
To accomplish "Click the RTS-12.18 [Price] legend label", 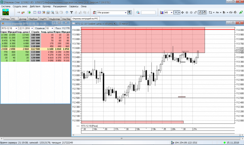I will (89, 126).
